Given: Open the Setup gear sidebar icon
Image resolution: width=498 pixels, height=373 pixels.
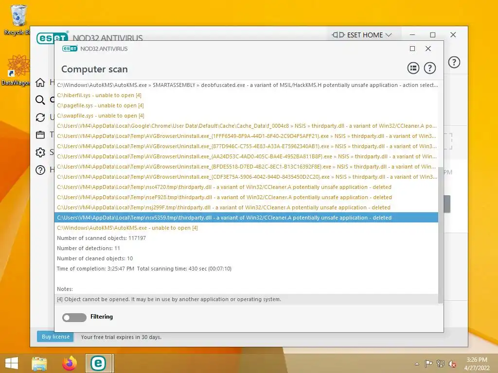Looking at the screenshot, I should pyautogui.click(x=40, y=153).
